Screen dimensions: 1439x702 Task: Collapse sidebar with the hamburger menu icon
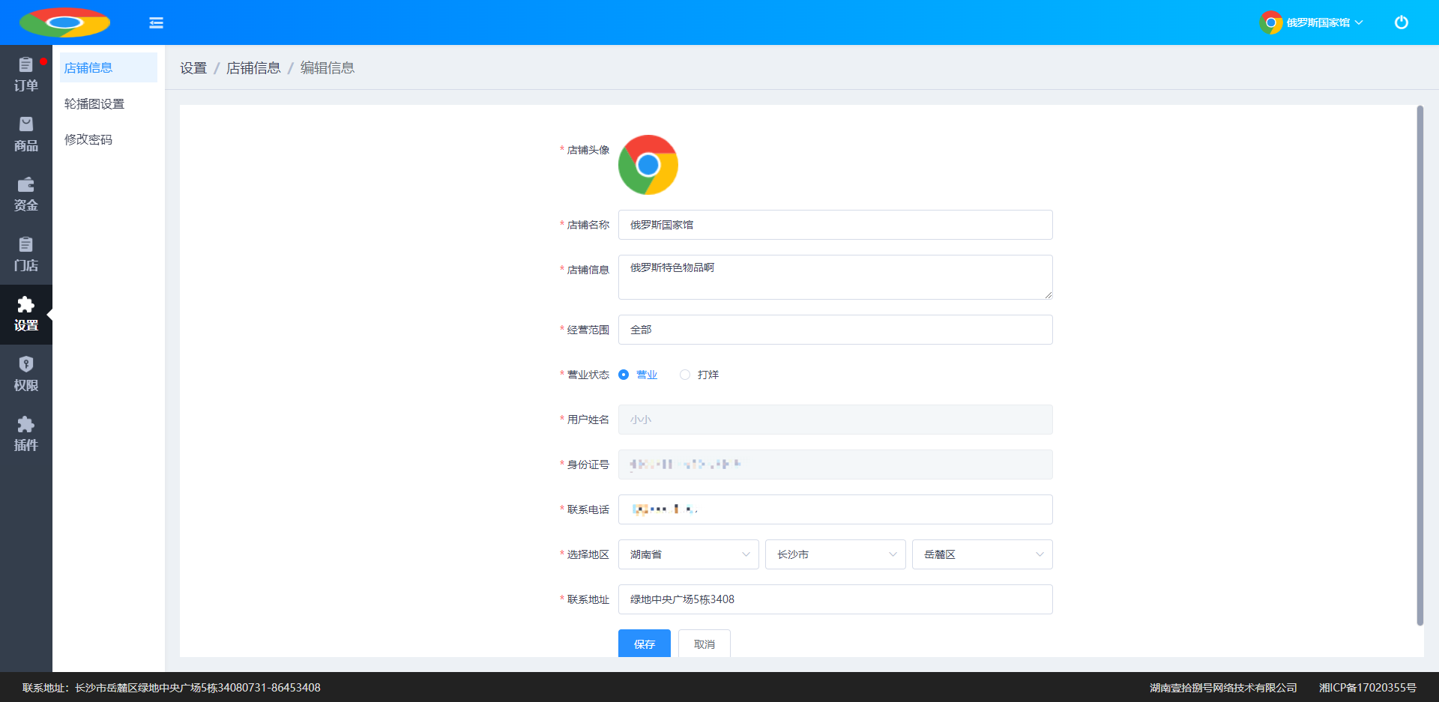click(156, 22)
